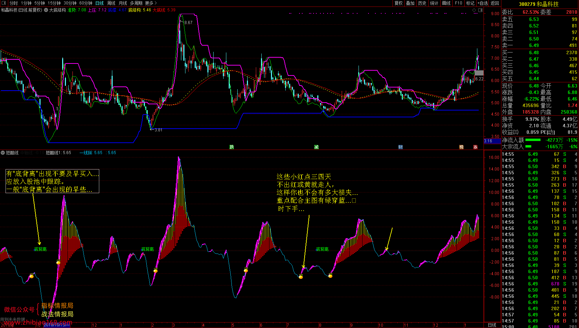Open the 短酷线 indicator dropdown arrow
This screenshot has width=579, height=328.
pyautogui.click(x=3, y=153)
